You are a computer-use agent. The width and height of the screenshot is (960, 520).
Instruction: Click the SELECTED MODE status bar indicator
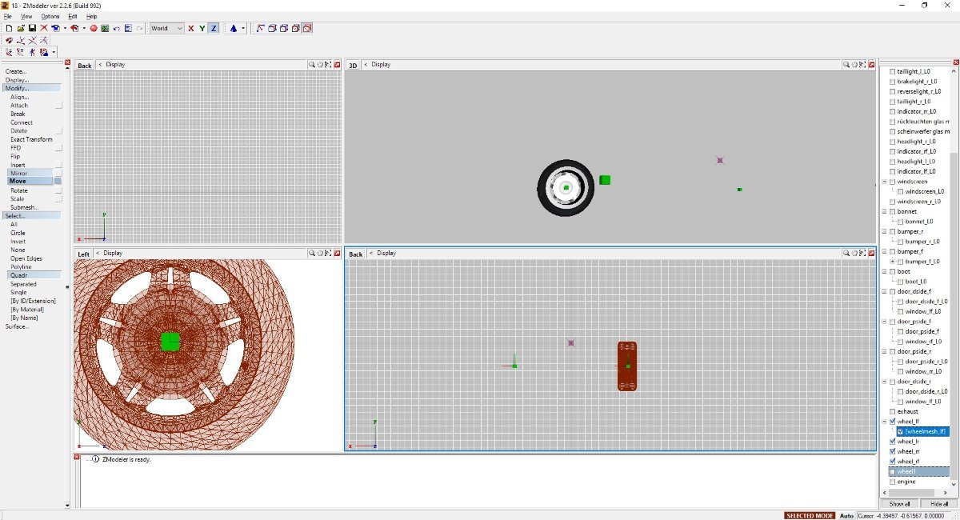[810, 516]
